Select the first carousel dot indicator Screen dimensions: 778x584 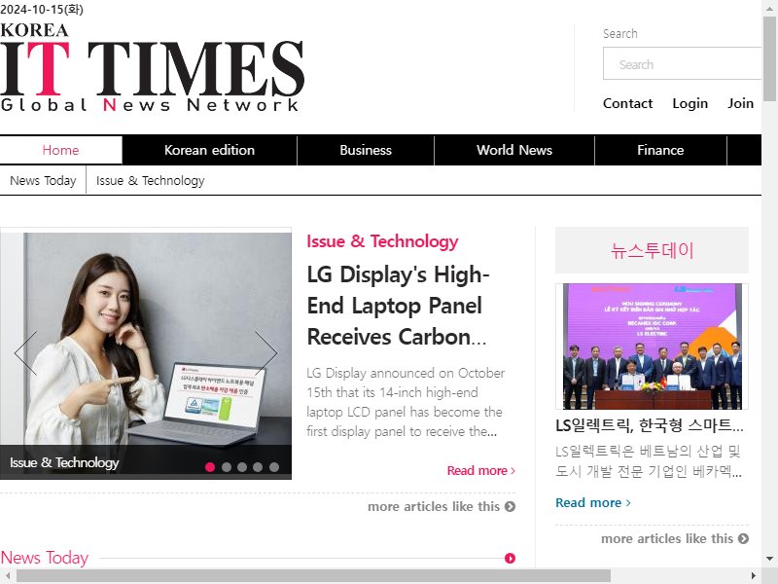coord(210,467)
